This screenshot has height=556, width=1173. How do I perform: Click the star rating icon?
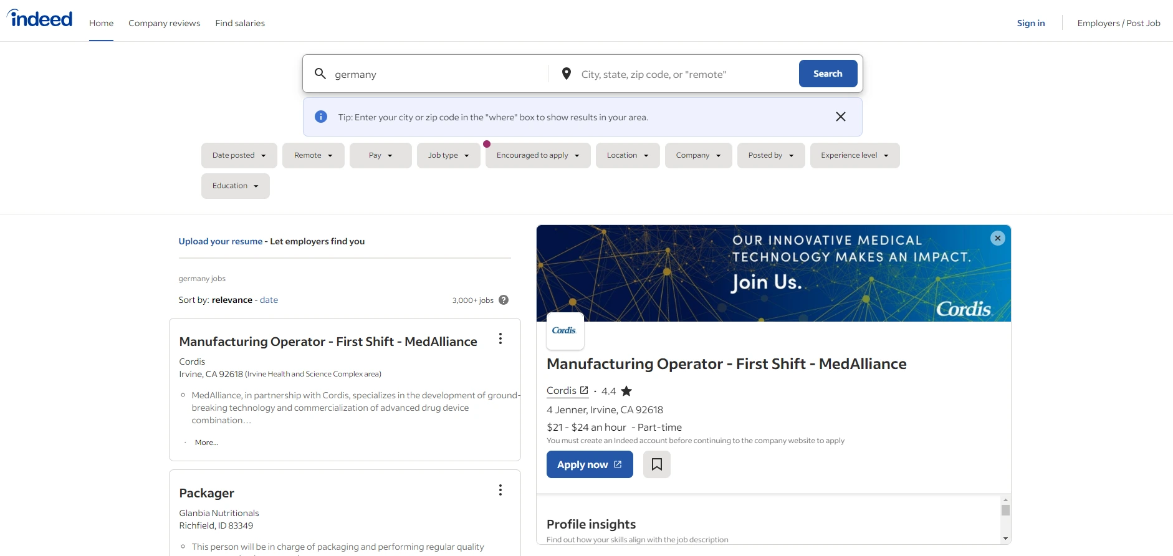click(x=626, y=391)
